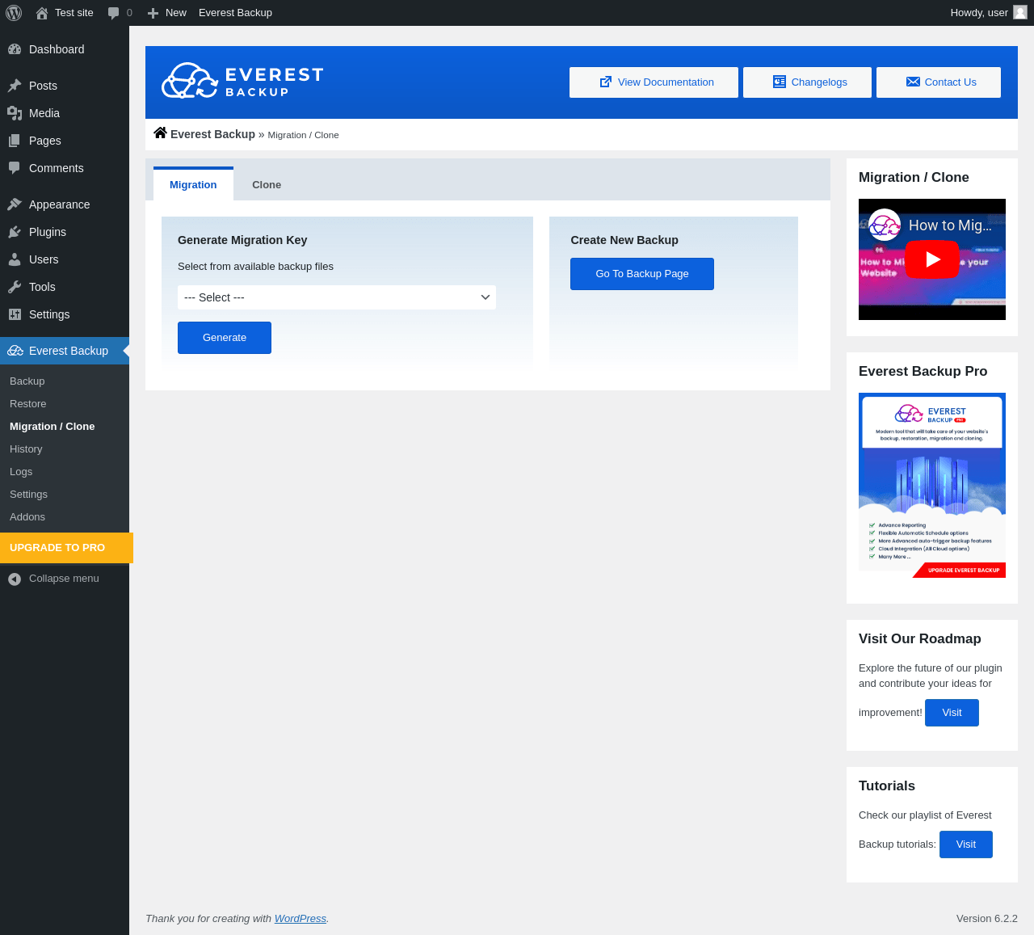Click the external-link icon in View Documentation
The height and width of the screenshot is (935, 1034).
pos(605,82)
